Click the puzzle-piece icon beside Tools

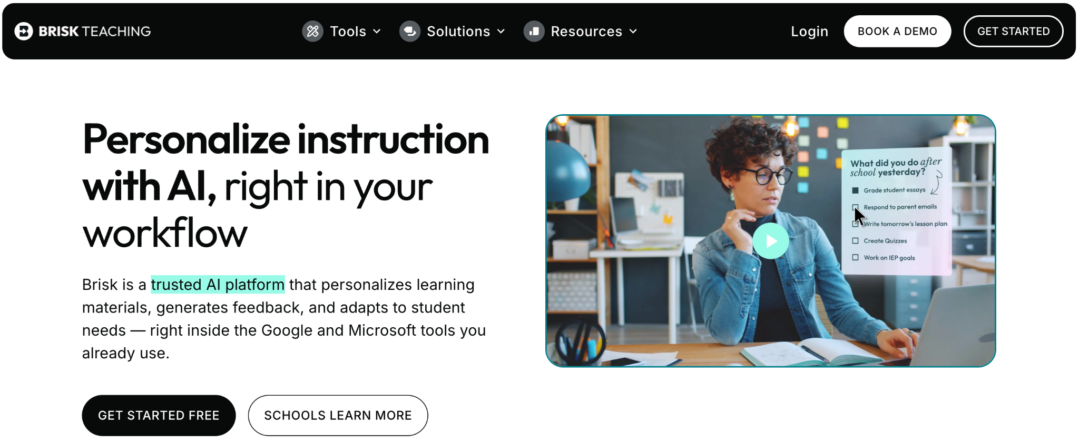pyautogui.click(x=312, y=31)
